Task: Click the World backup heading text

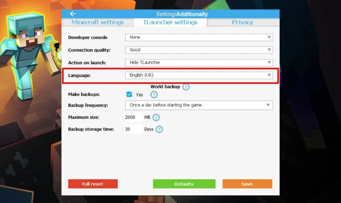Action: pos(165,86)
